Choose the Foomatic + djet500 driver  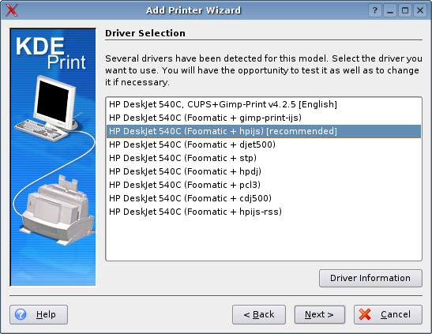click(264, 144)
